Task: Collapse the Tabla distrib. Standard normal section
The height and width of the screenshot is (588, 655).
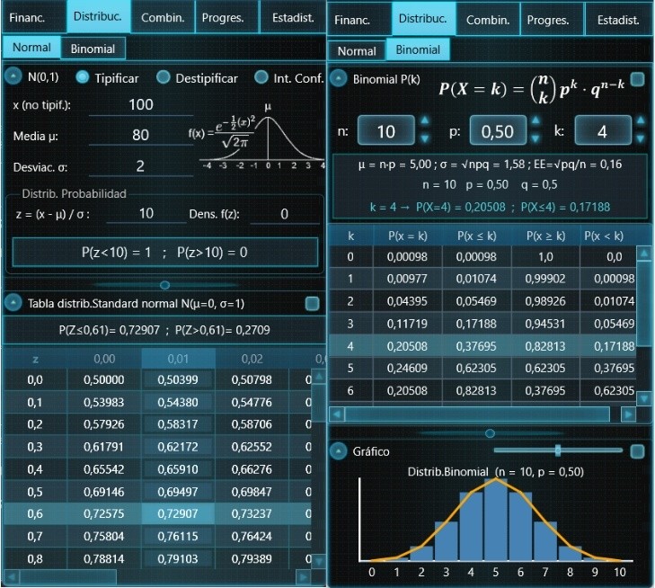Action: (13, 303)
